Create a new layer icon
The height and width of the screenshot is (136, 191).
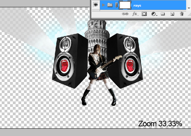[x=172, y=14]
